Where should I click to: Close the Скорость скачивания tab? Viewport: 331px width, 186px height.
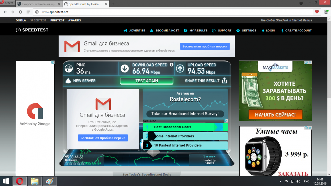pos(58,4)
